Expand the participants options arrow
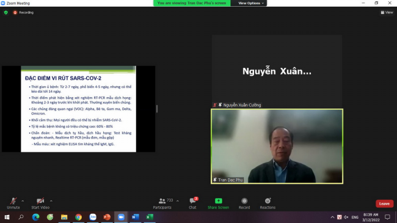 coord(178,201)
